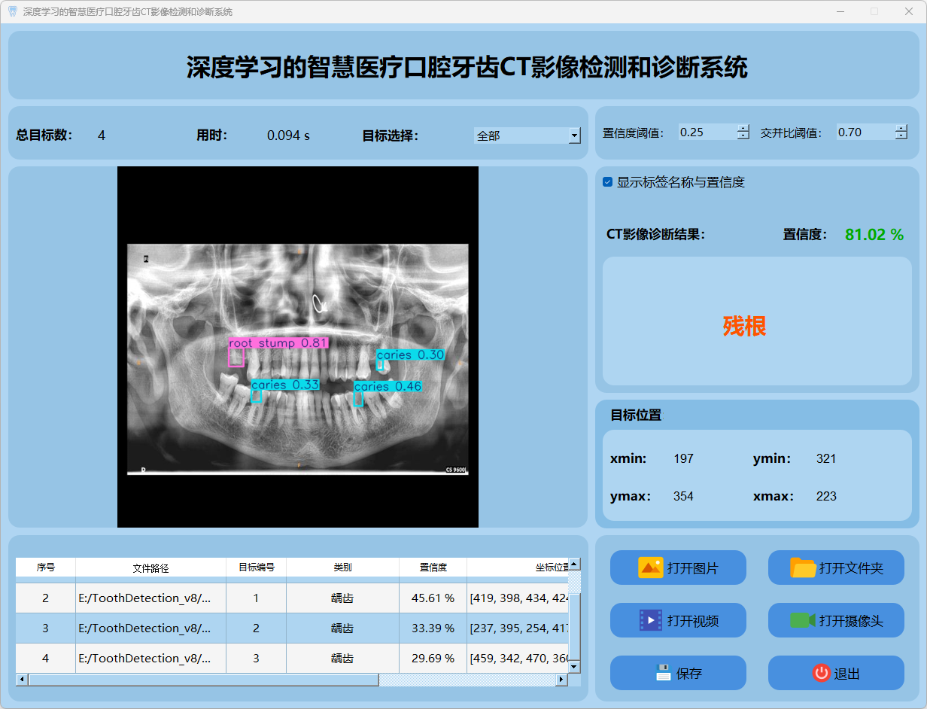Viewport: 927px width, 709px height.
Task: Increase 置信度阈值 with the up arrow
Action: coord(743,128)
